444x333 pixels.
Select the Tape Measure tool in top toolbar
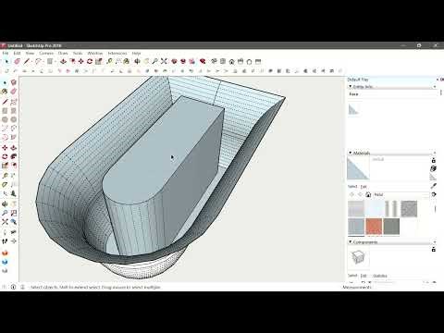coord(109,62)
